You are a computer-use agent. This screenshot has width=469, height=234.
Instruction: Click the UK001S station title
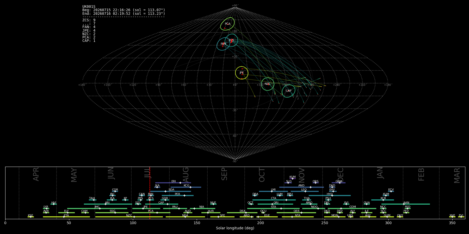coord(89,7)
